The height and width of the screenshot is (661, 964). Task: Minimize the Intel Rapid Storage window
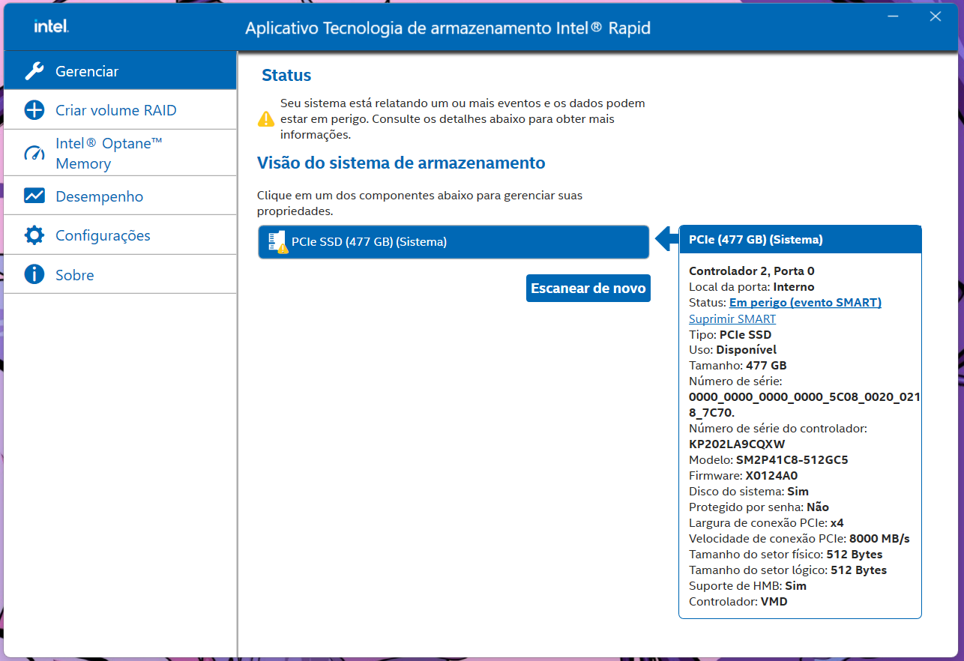coord(894,17)
